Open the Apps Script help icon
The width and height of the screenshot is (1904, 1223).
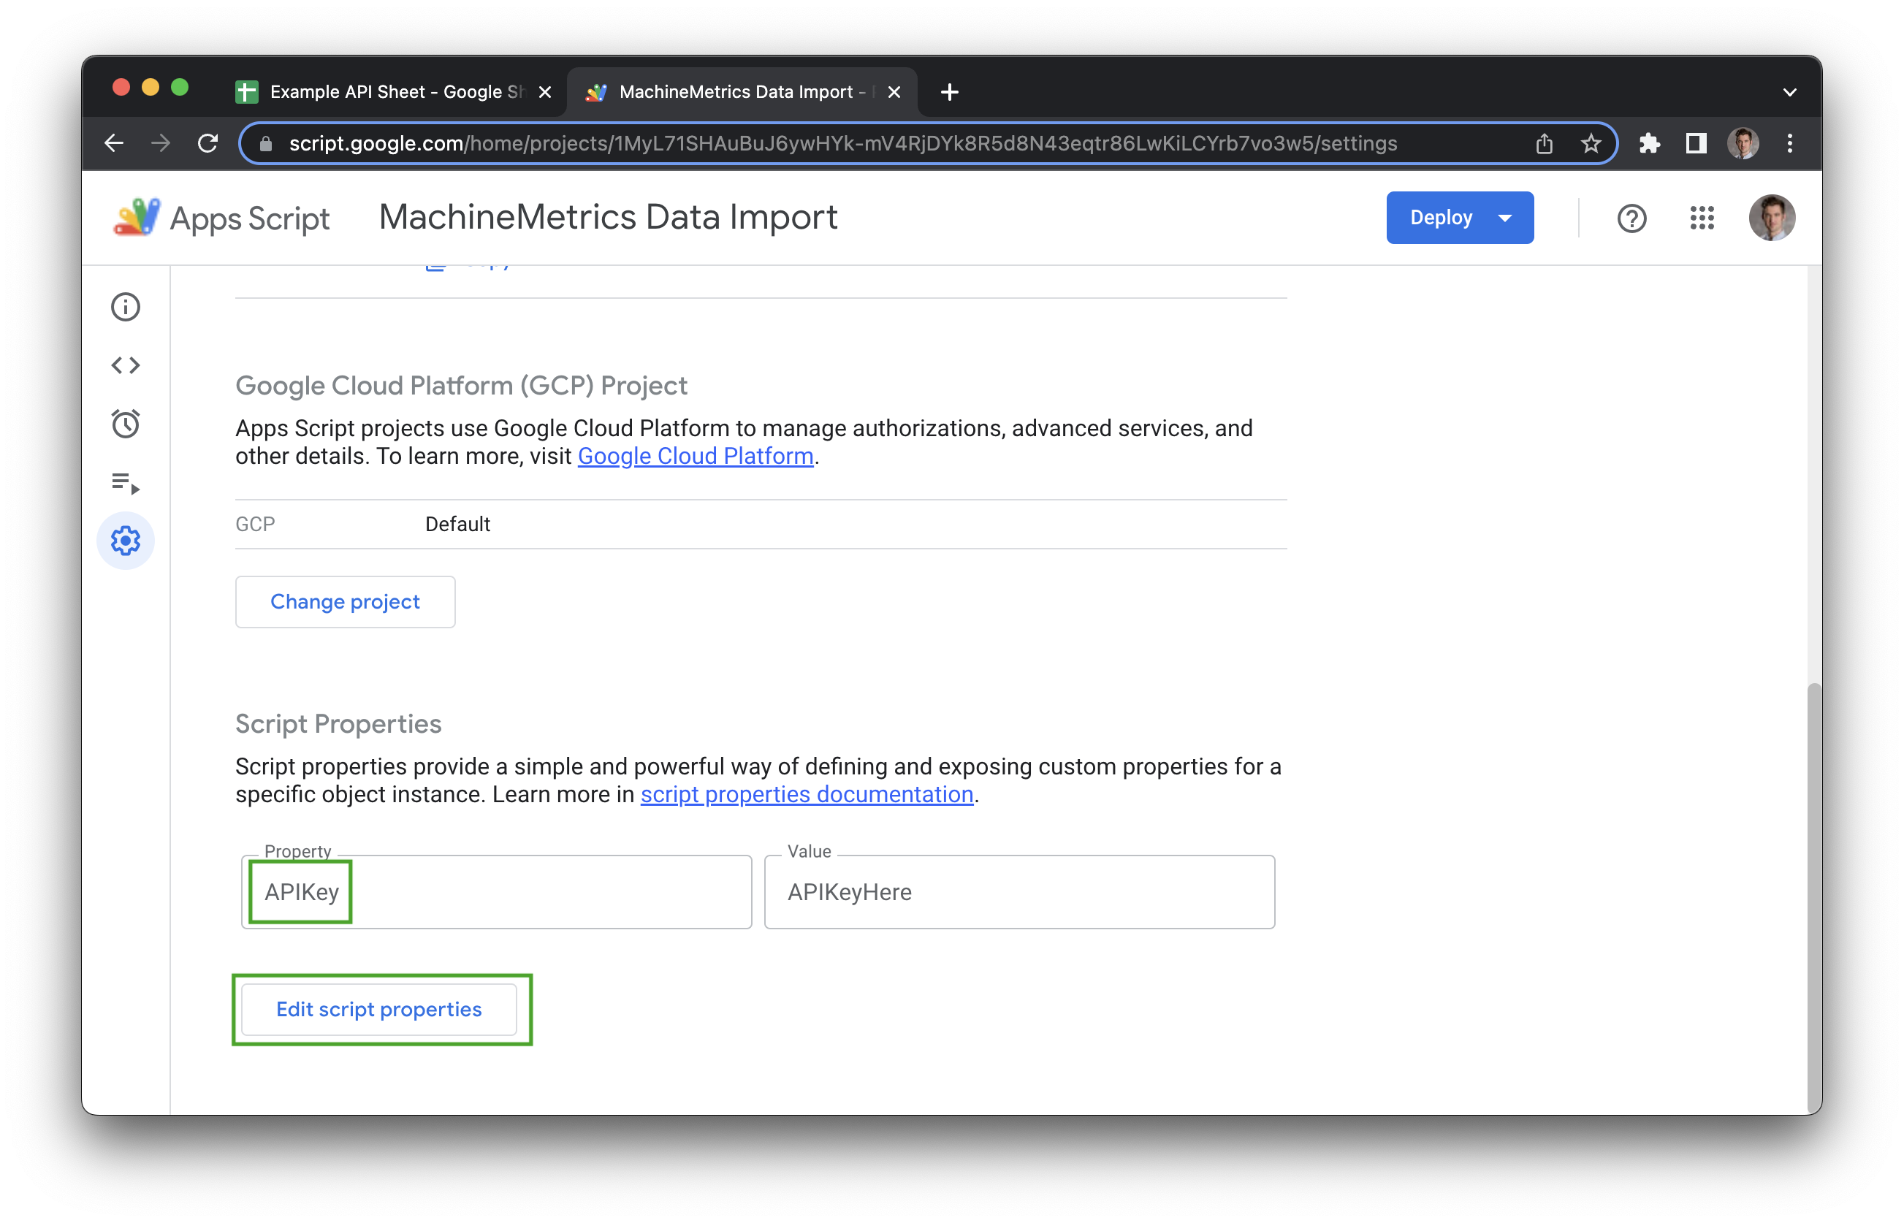click(x=1631, y=218)
